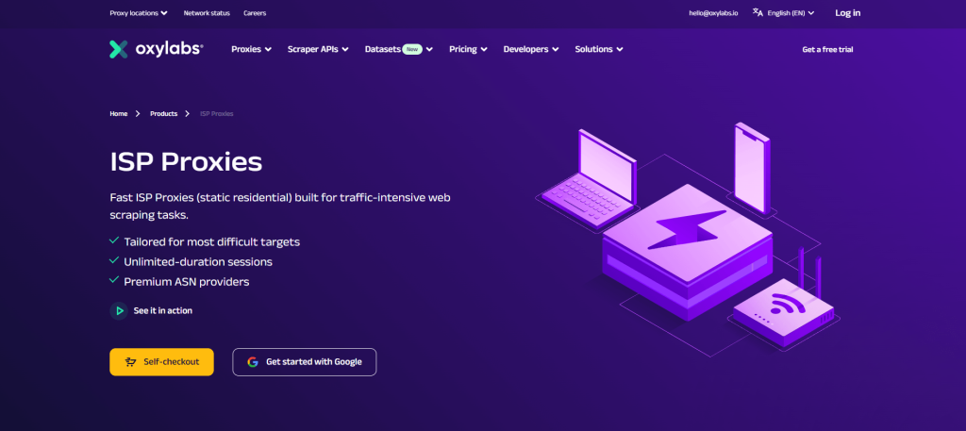The image size is (966, 431).
Task: Click the play icon beside See it in action
Action: click(119, 310)
